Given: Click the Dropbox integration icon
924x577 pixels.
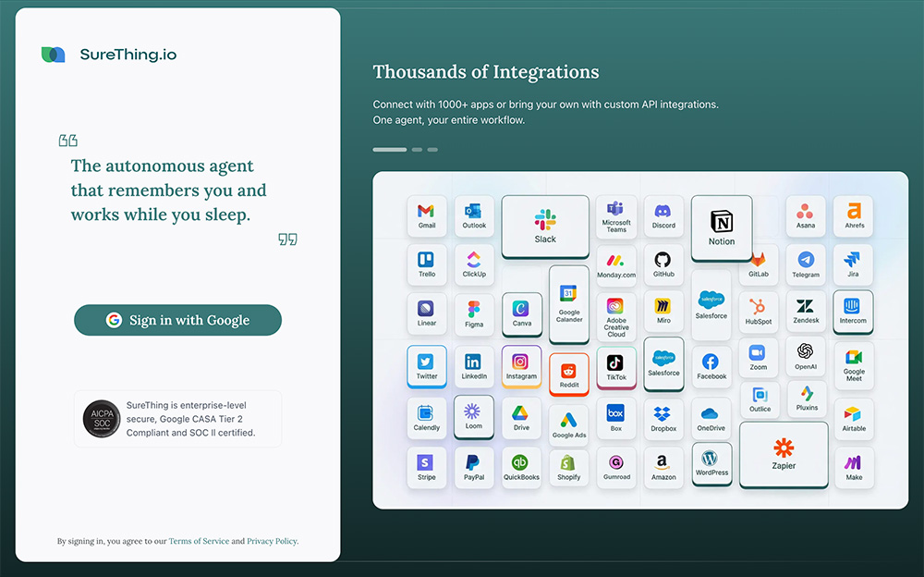Looking at the screenshot, I should point(663,418).
